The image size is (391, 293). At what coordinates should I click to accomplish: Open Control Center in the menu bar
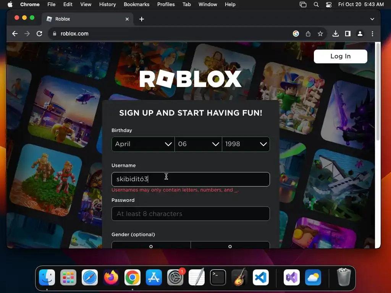pos(329,4)
